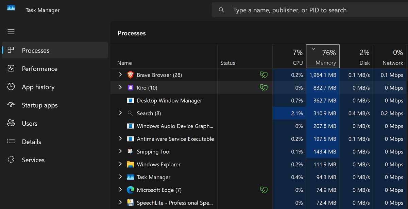Viewport: 408px width, 209px height.
Task: Toggle sort arrow above Memory 76%
Action: tap(313, 49)
